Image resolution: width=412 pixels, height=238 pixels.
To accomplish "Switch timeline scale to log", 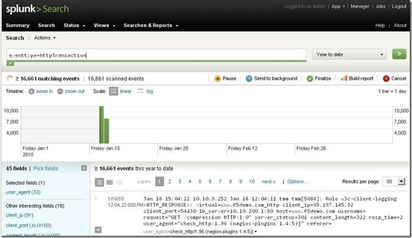I will 141,91.
